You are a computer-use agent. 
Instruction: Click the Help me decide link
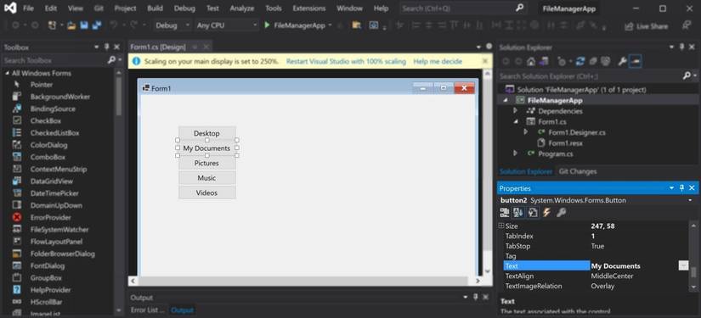coord(438,62)
